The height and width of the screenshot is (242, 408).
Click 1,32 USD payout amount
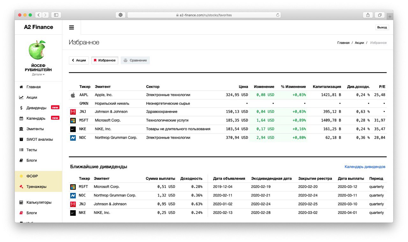click(x=166, y=196)
